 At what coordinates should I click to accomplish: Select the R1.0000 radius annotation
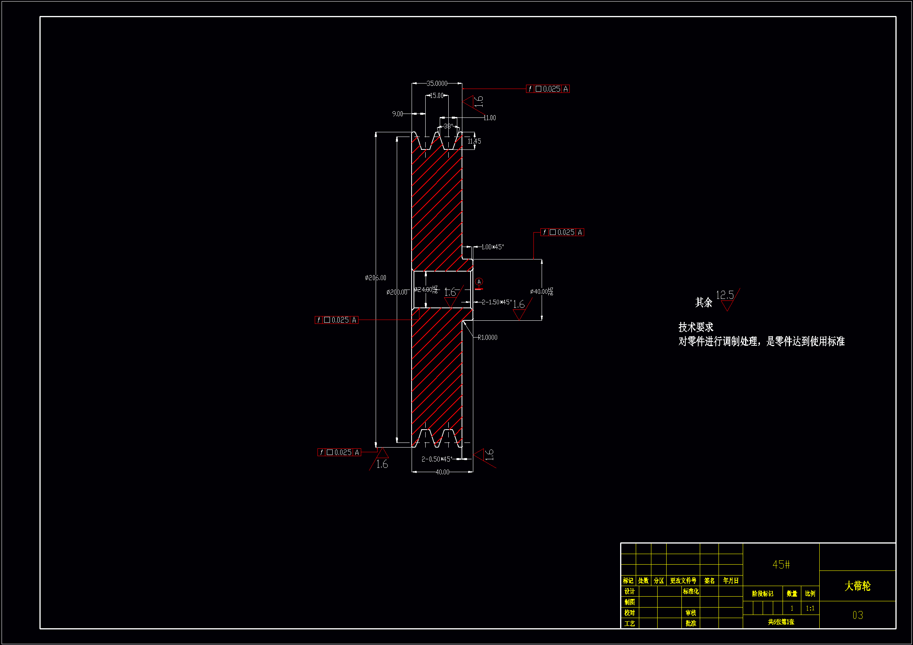(x=487, y=338)
